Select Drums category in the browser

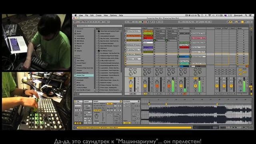click(79, 34)
